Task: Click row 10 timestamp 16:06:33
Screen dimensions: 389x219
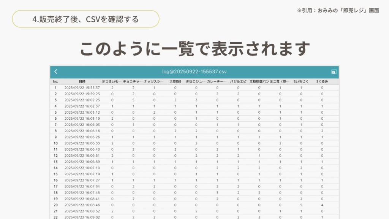Action: 82,143
